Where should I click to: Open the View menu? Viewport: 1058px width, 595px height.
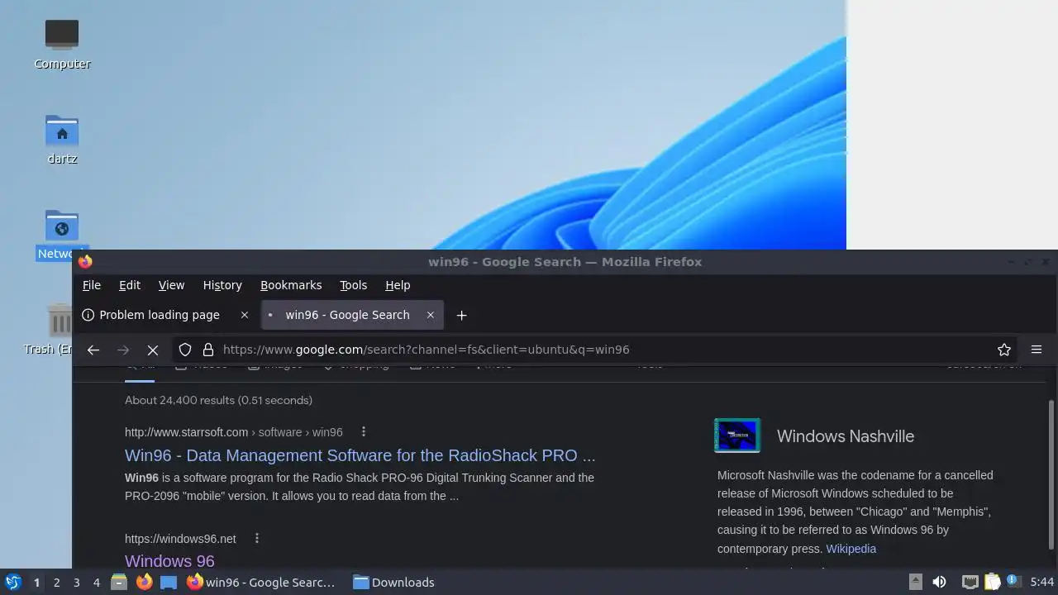pyautogui.click(x=171, y=285)
